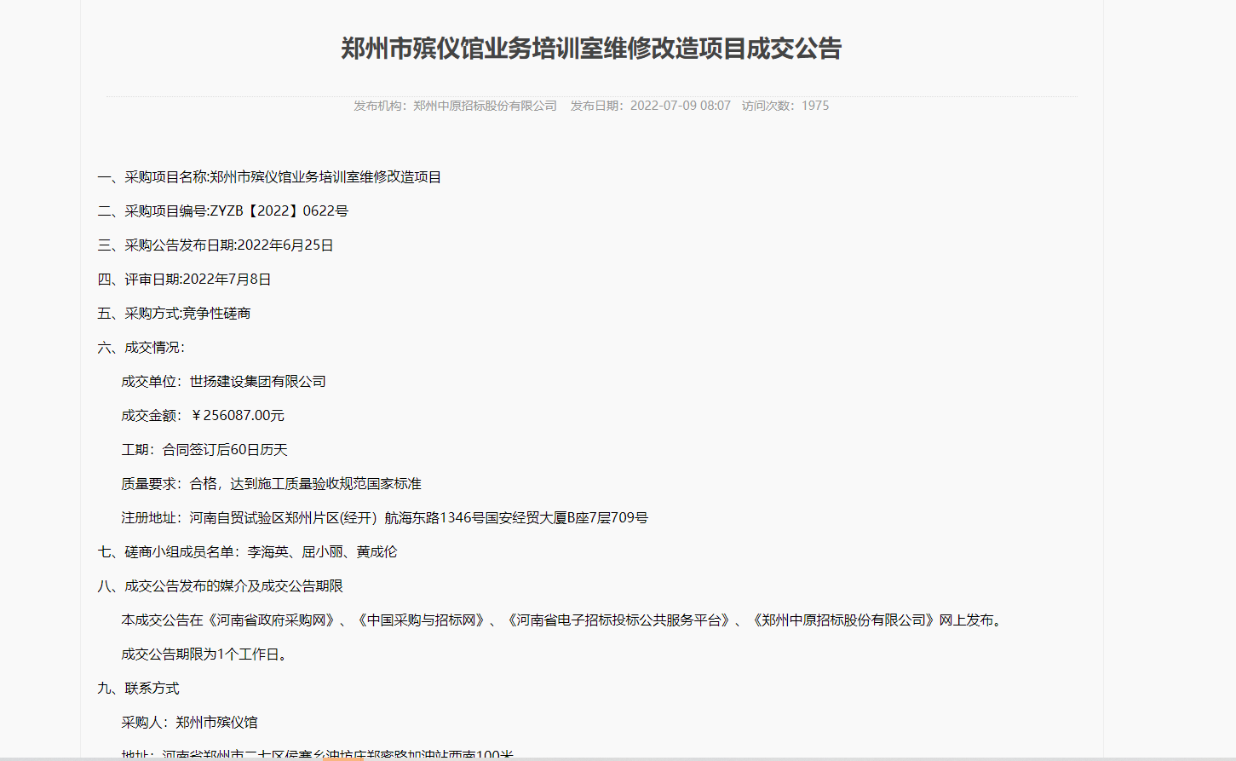Click project number ZYZB【2022】0622号

point(281,210)
